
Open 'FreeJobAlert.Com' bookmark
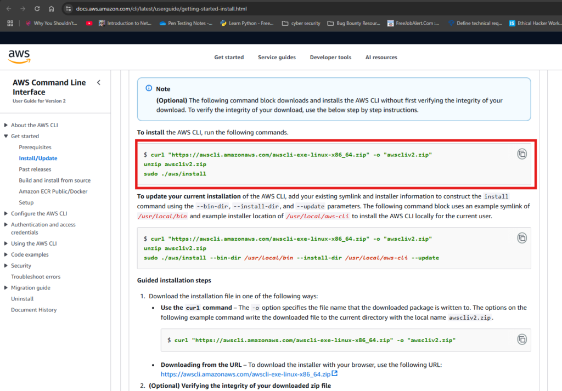click(413, 23)
